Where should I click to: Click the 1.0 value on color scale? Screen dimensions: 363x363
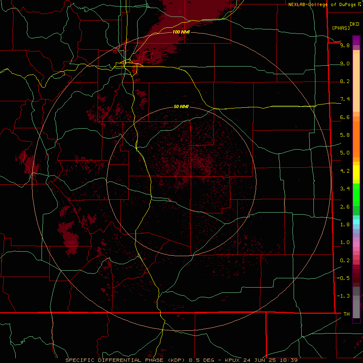coord(345,242)
